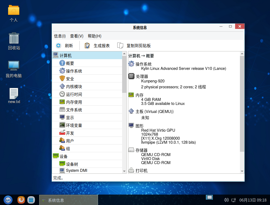Select the 开发 toolbox icon

pyautogui.click(x=62, y=132)
